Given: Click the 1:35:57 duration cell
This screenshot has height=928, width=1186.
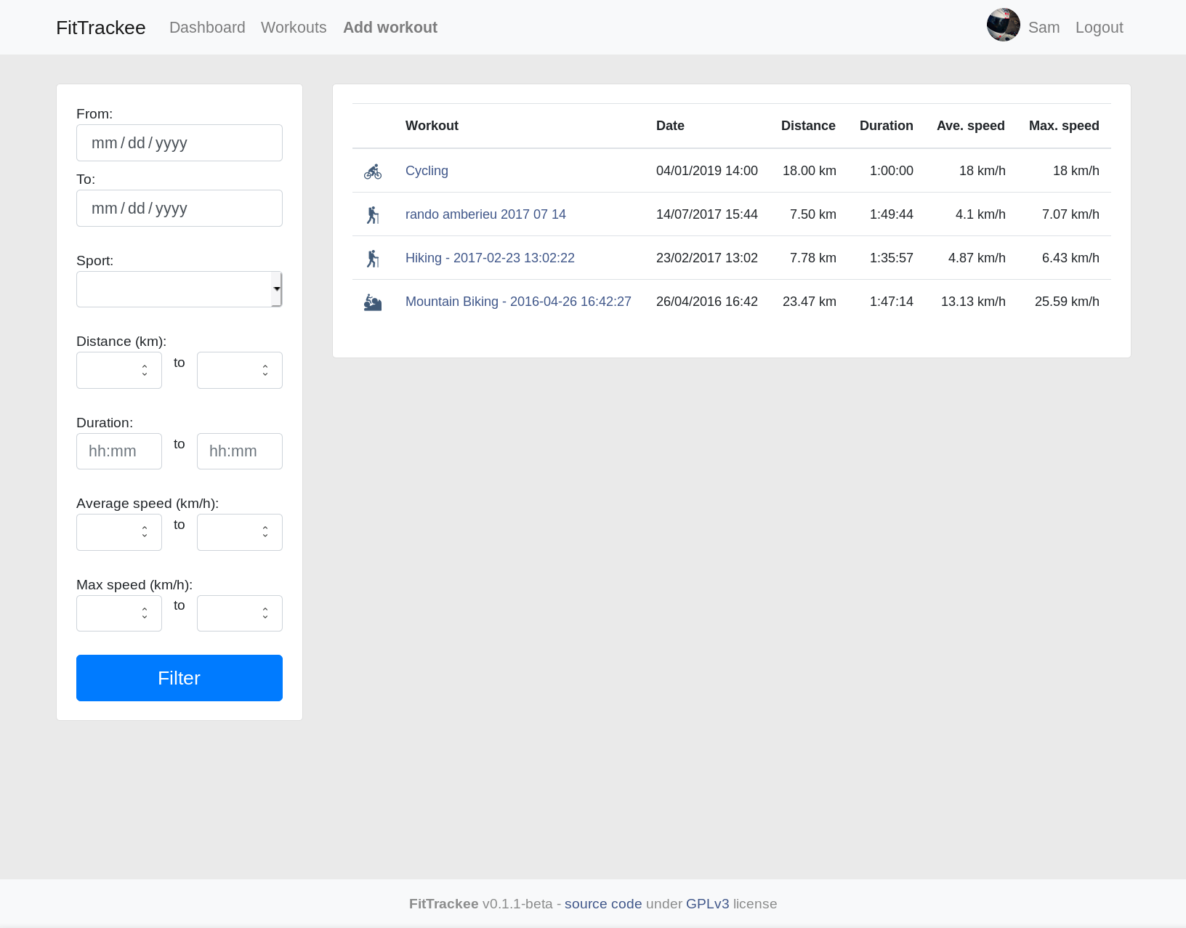Looking at the screenshot, I should (x=892, y=258).
